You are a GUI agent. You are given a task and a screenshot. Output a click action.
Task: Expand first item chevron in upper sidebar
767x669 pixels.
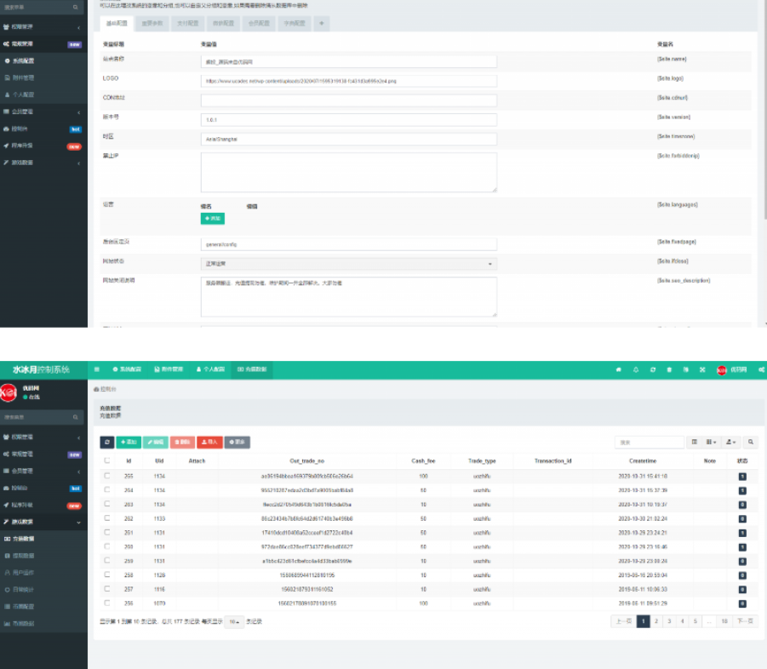[79, 27]
